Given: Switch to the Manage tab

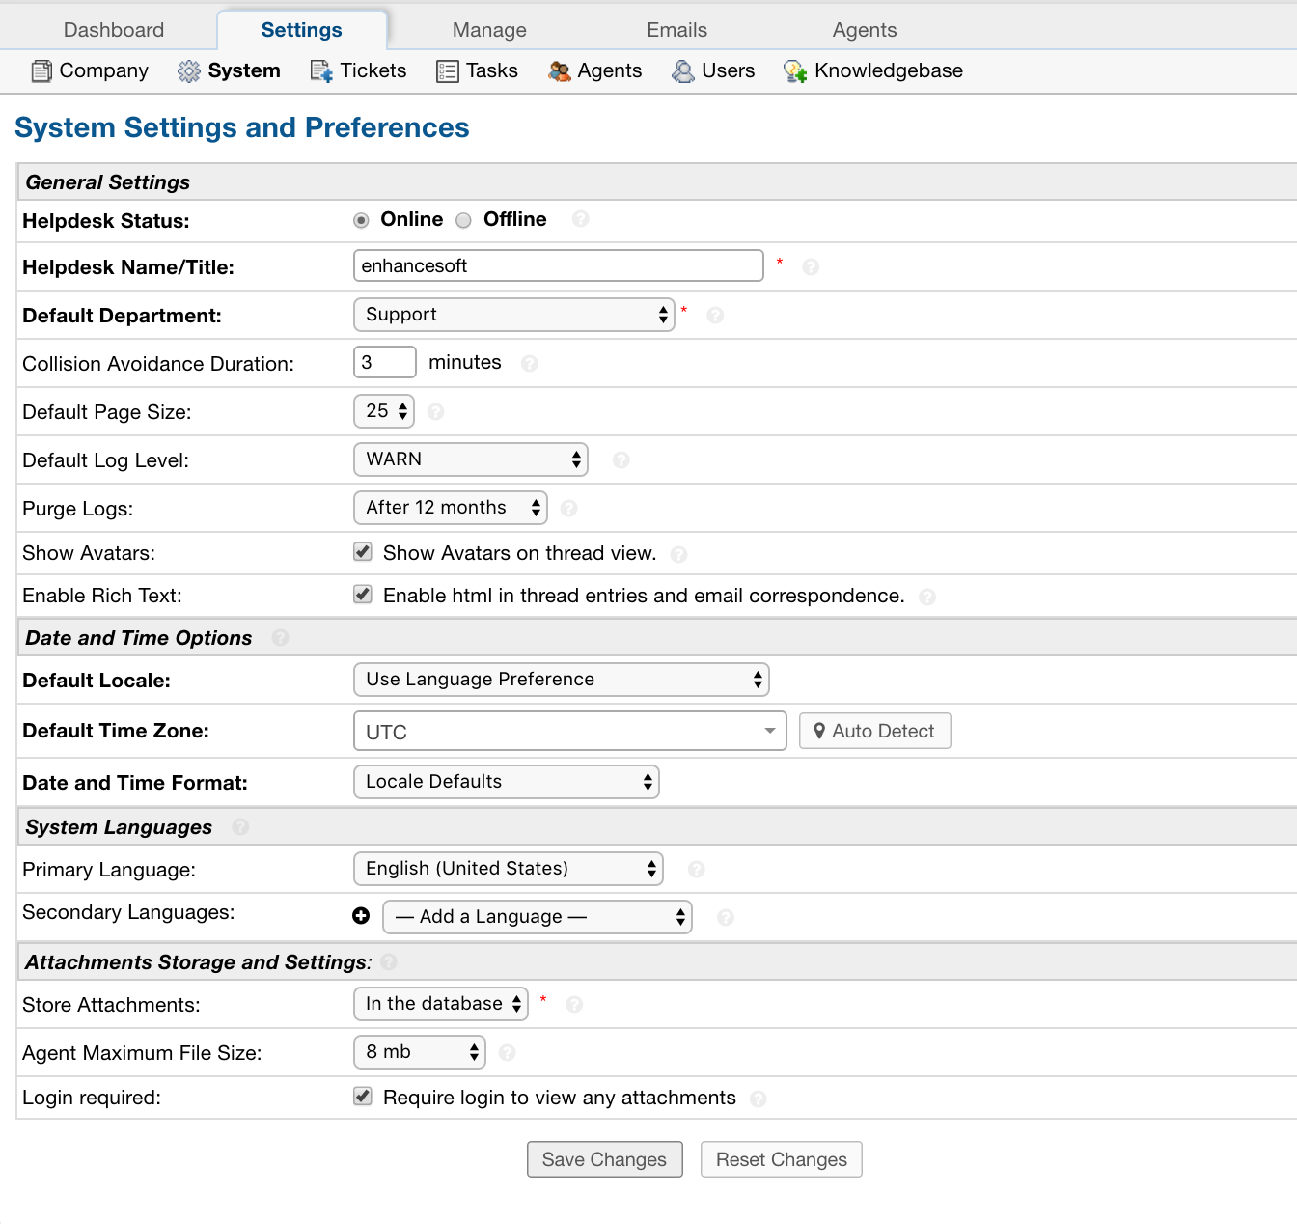Looking at the screenshot, I should coord(489,30).
